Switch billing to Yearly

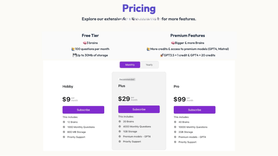149,65
